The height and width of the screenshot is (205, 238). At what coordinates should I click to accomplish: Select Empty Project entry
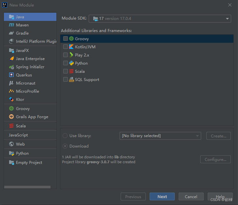click(x=30, y=163)
